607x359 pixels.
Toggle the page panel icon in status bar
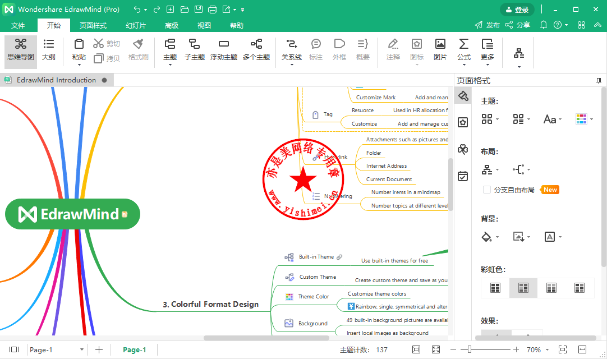(14, 349)
